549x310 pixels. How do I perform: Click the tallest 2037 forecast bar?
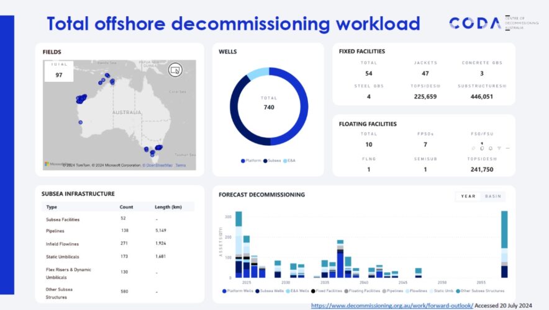click(x=340, y=259)
